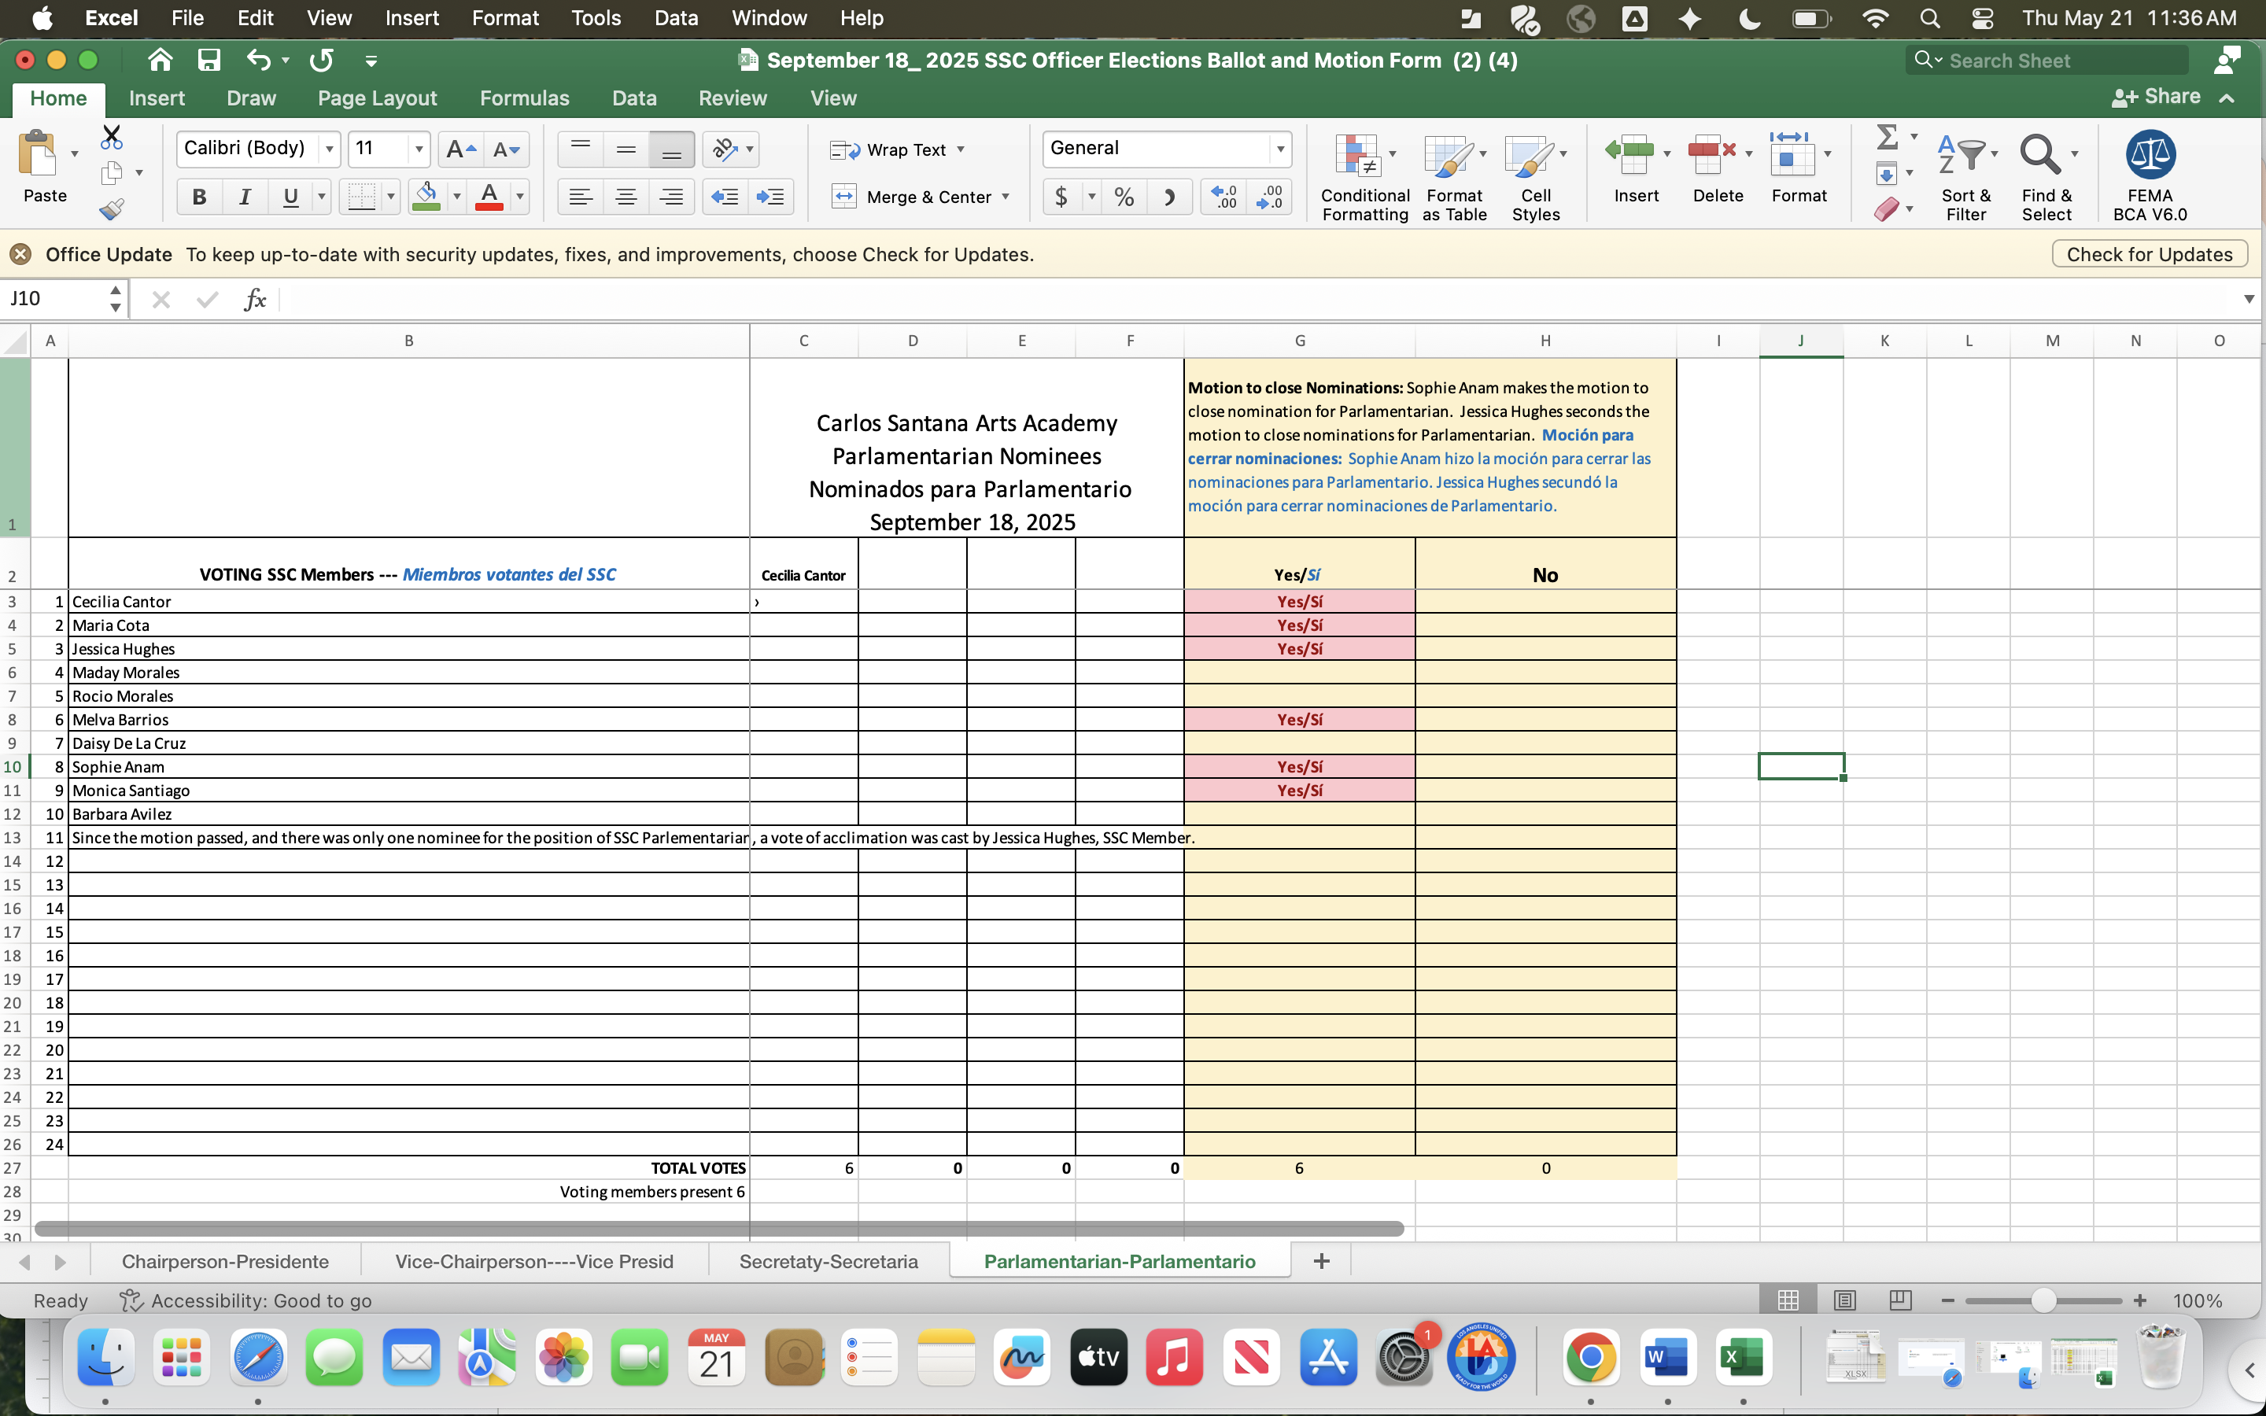This screenshot has height=1416, width=2266.
Task: Increase decimal places
Action: point(1223,197)
